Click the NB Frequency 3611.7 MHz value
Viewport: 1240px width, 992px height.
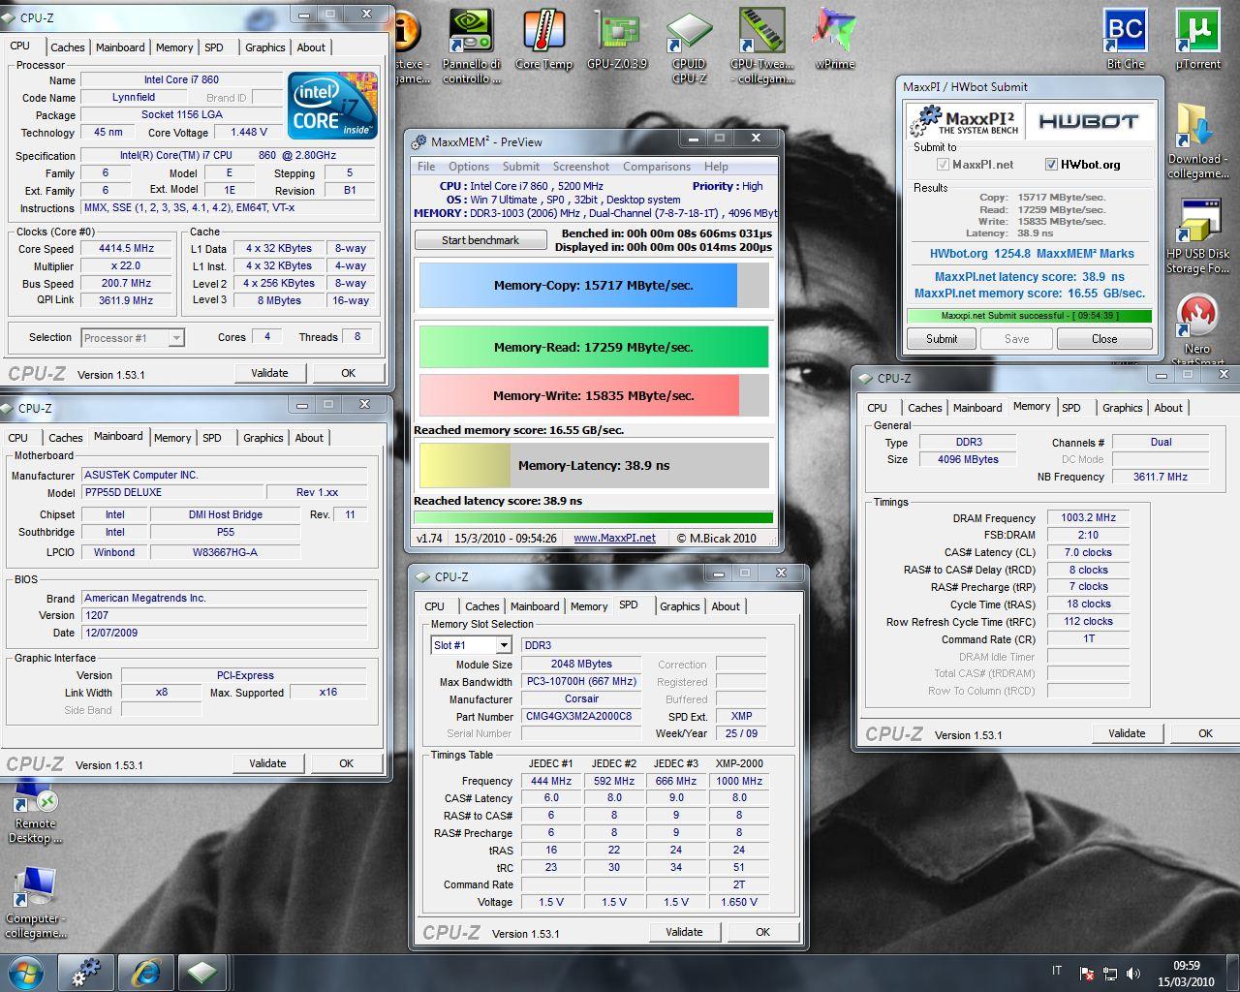[1161, 477]
